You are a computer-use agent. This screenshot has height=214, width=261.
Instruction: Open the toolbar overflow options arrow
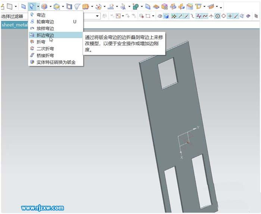[221, 7]
